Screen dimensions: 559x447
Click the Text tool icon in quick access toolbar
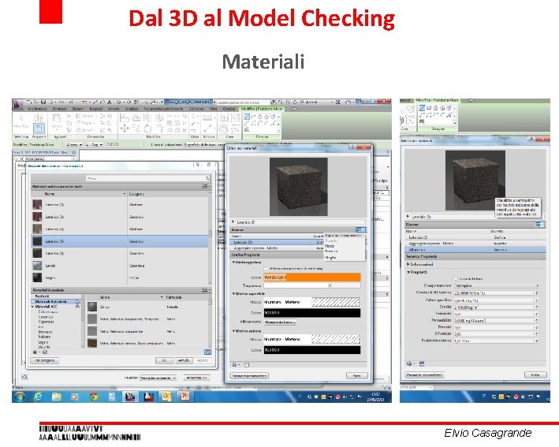pos(109,102)
